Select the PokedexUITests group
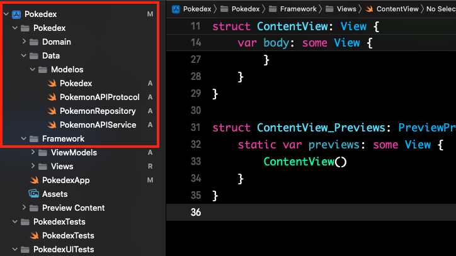The height and width of the screenshot is (256, 456). [63, 249]
